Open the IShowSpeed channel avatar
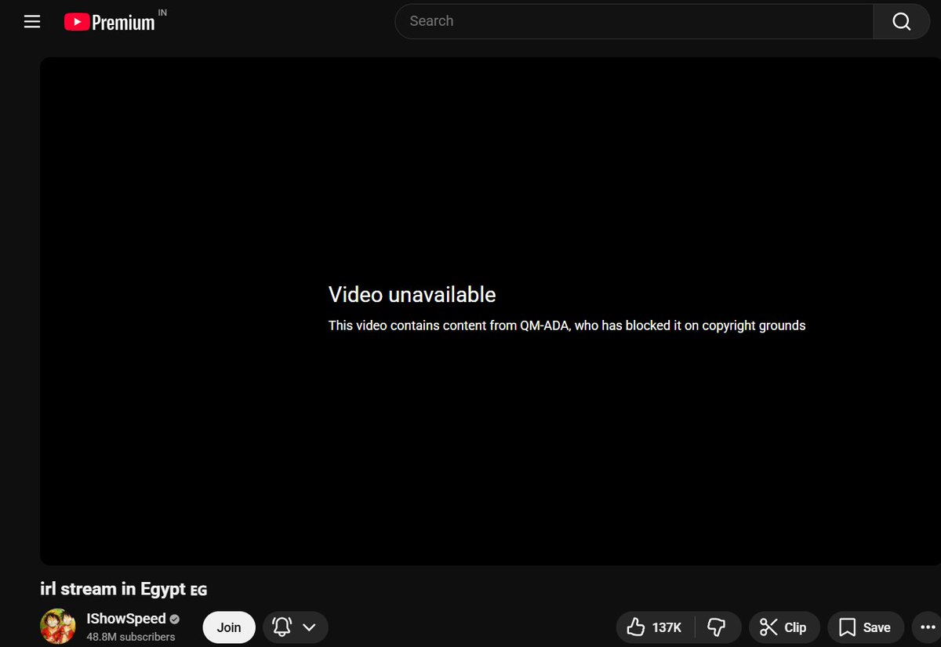Image resolution: width=941 pixels, height=647 pixels. (x=57, y=627)
